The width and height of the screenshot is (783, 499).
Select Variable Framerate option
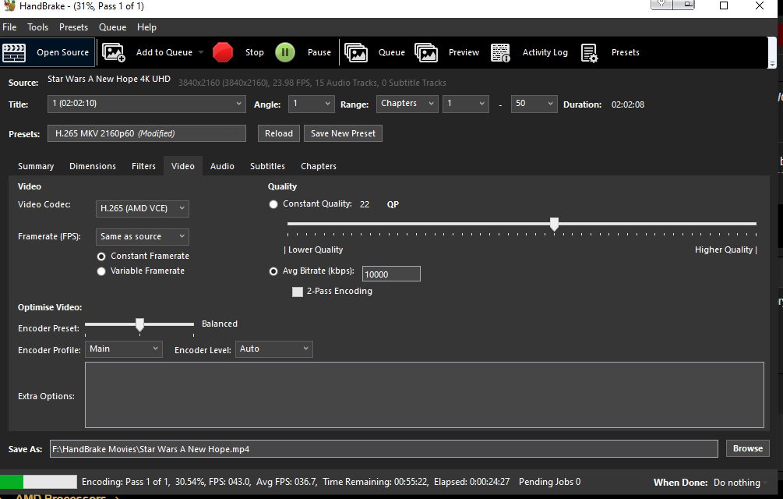pyautogui.click(x=101, y=271)
